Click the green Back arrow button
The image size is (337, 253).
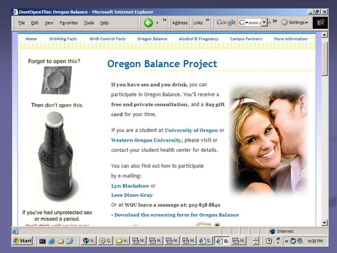click(148, 22)
